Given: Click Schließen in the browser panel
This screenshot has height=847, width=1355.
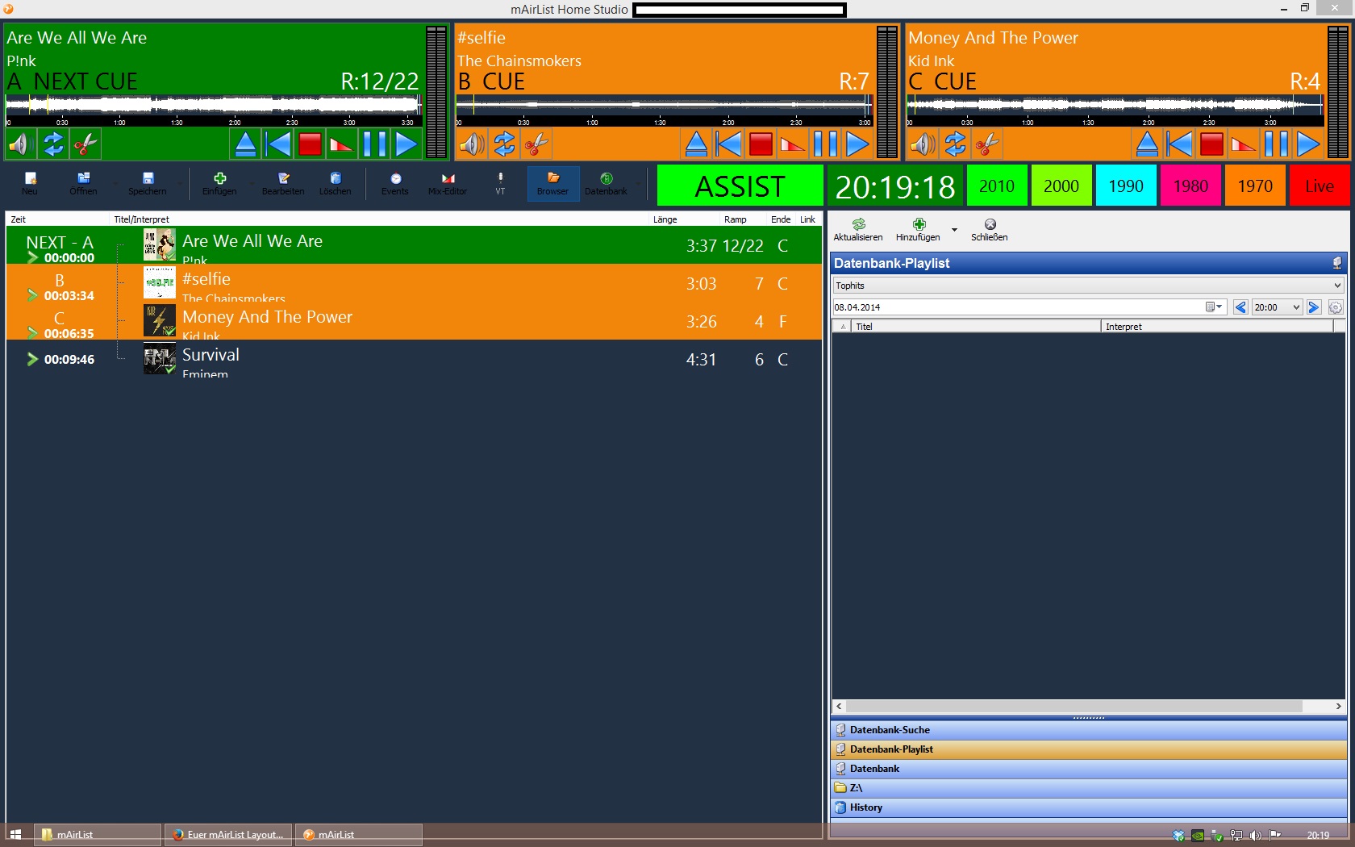Looking at the screenshot, I should 990,230.
